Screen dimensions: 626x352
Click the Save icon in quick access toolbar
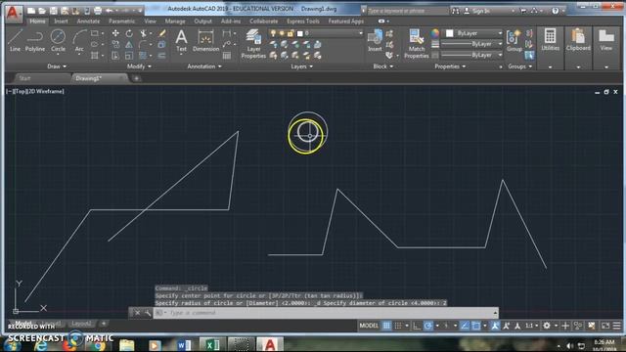(x=53, y=11)
